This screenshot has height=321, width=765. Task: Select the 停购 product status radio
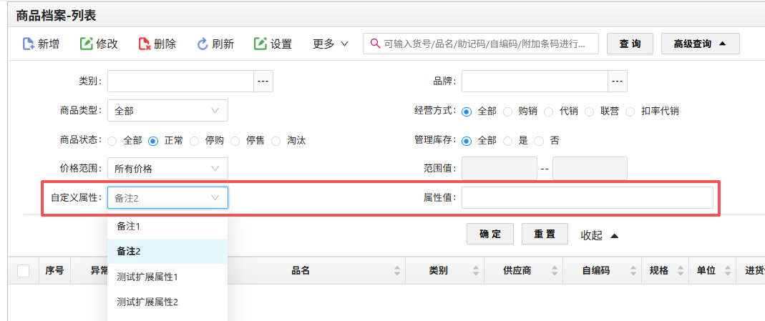(x=195, y=141)
